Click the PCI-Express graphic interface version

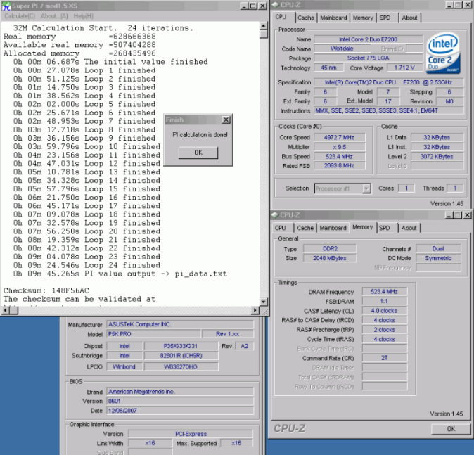pos(191,434)
